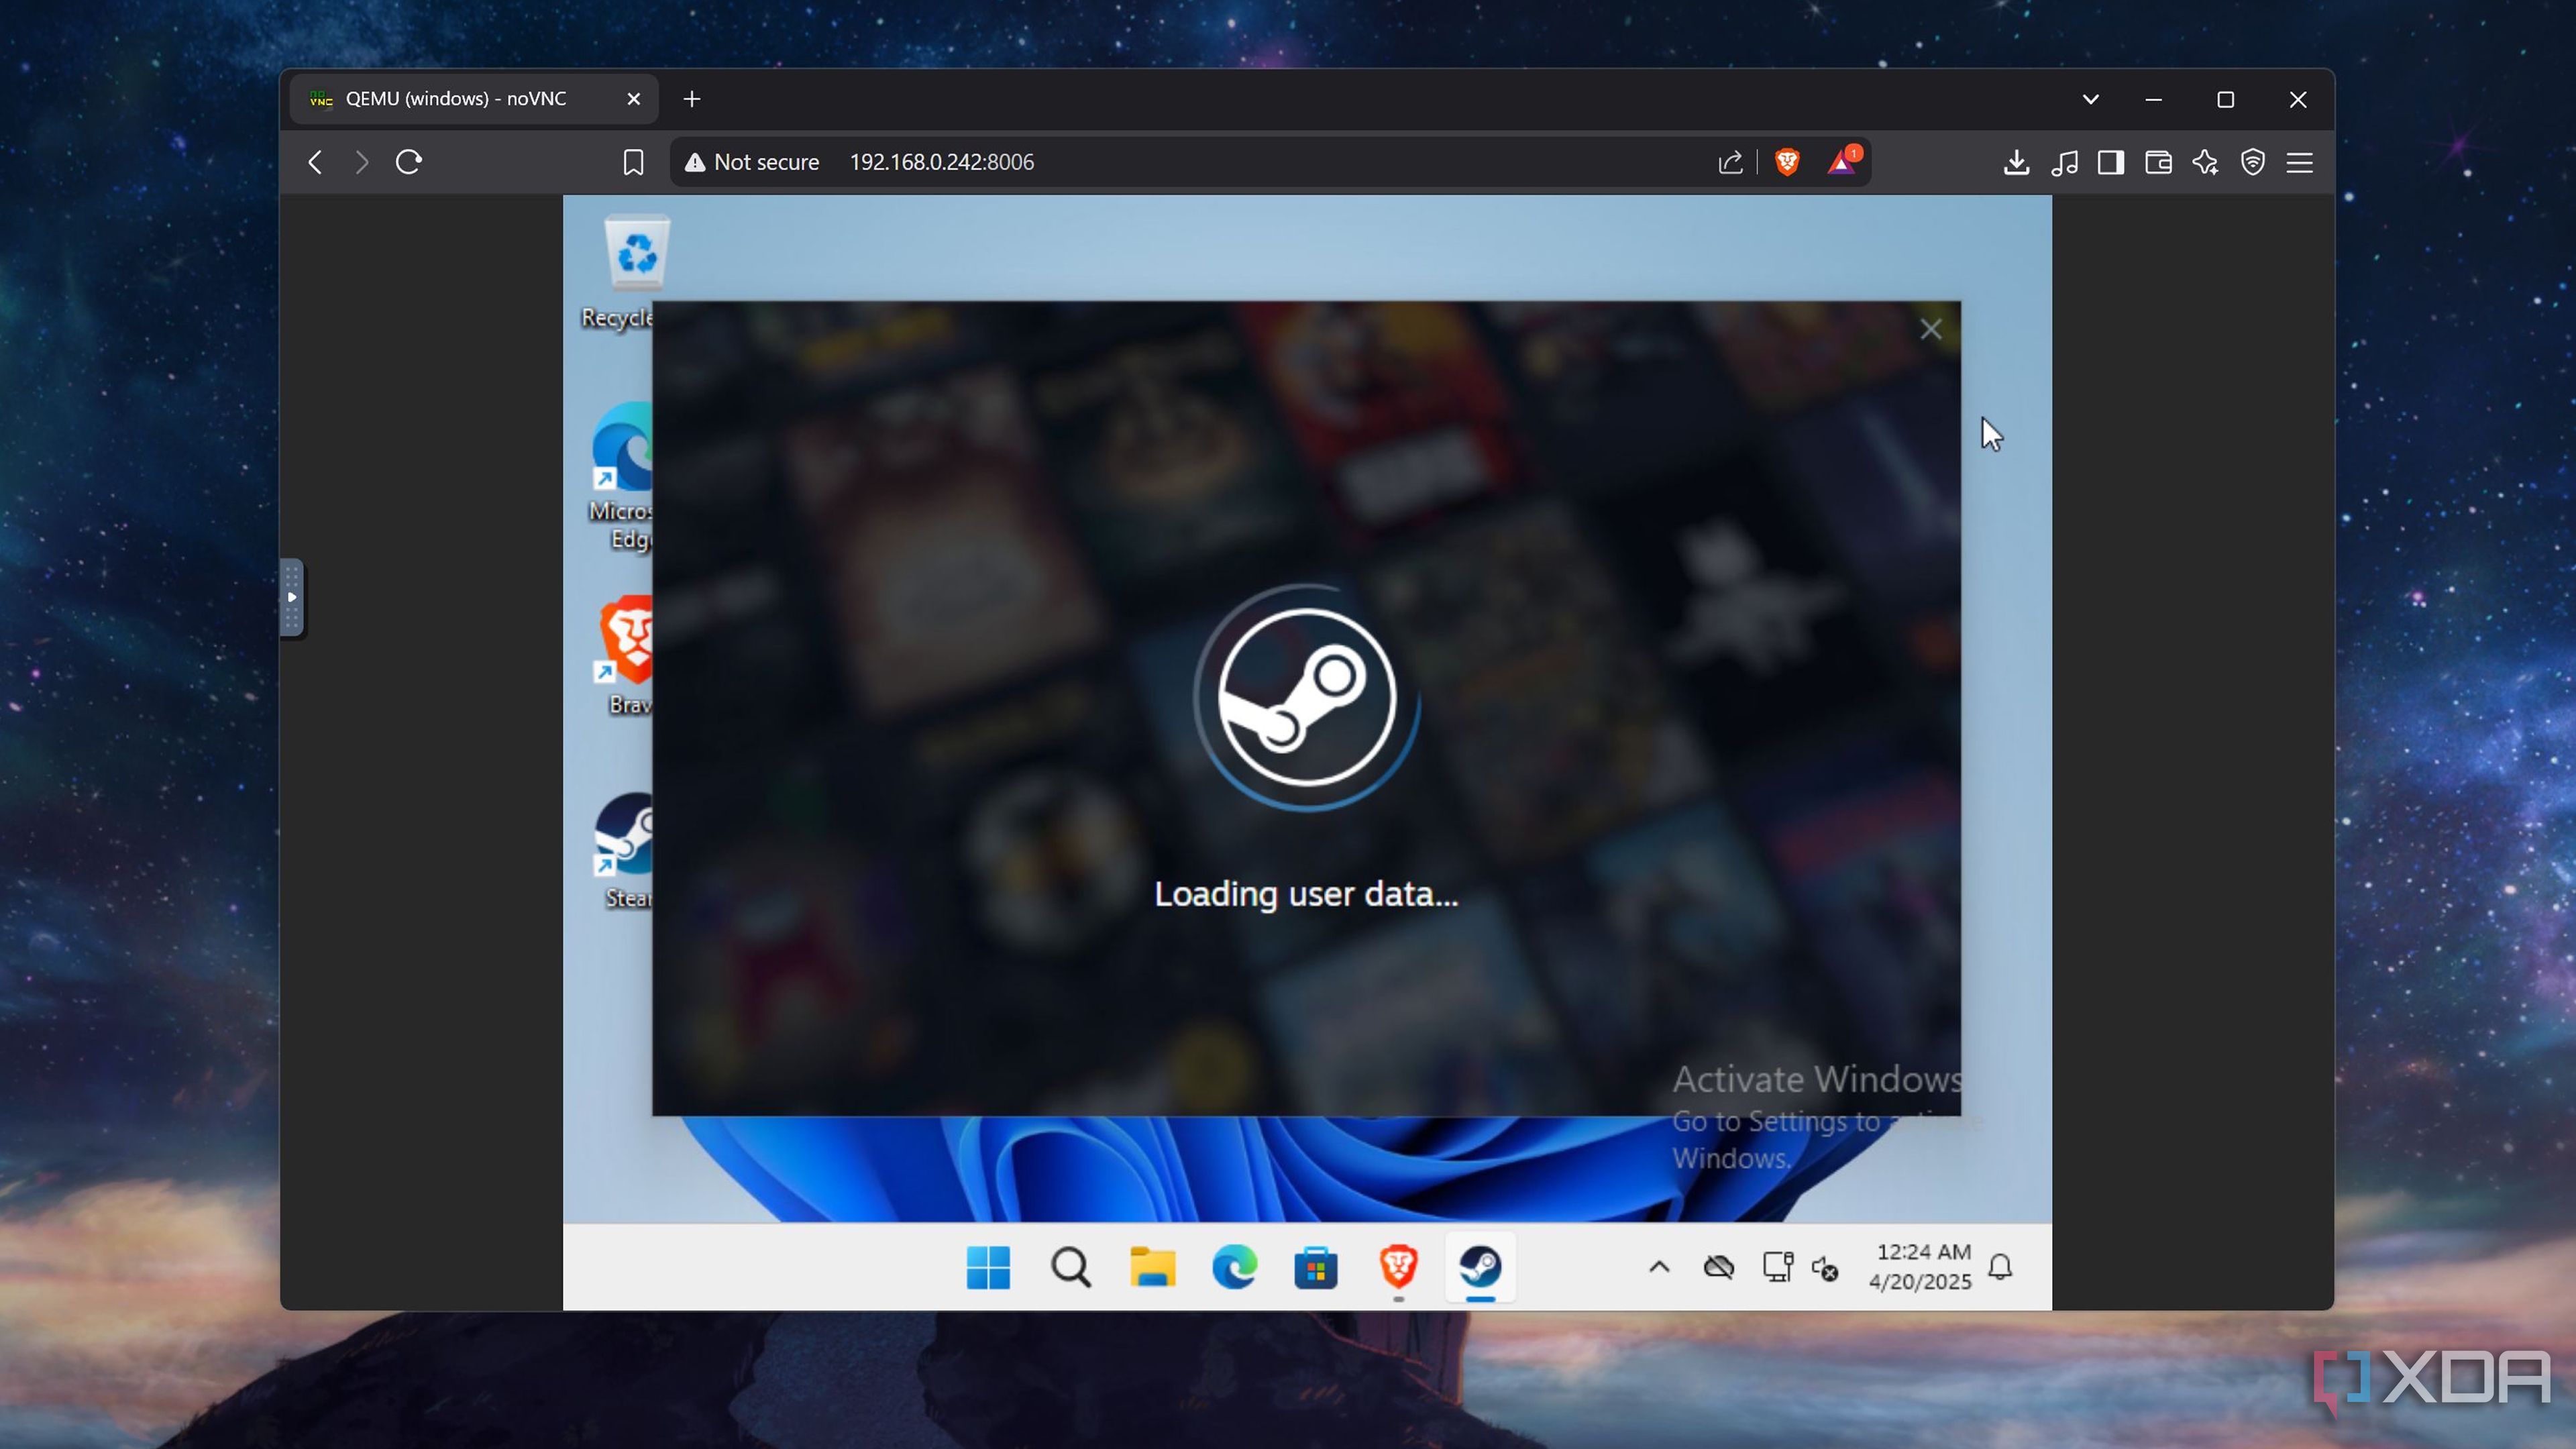The width and height of the screenshot is (2576, 1449).
Task: Open the VM's Windows Start button
Action: 988,1268
